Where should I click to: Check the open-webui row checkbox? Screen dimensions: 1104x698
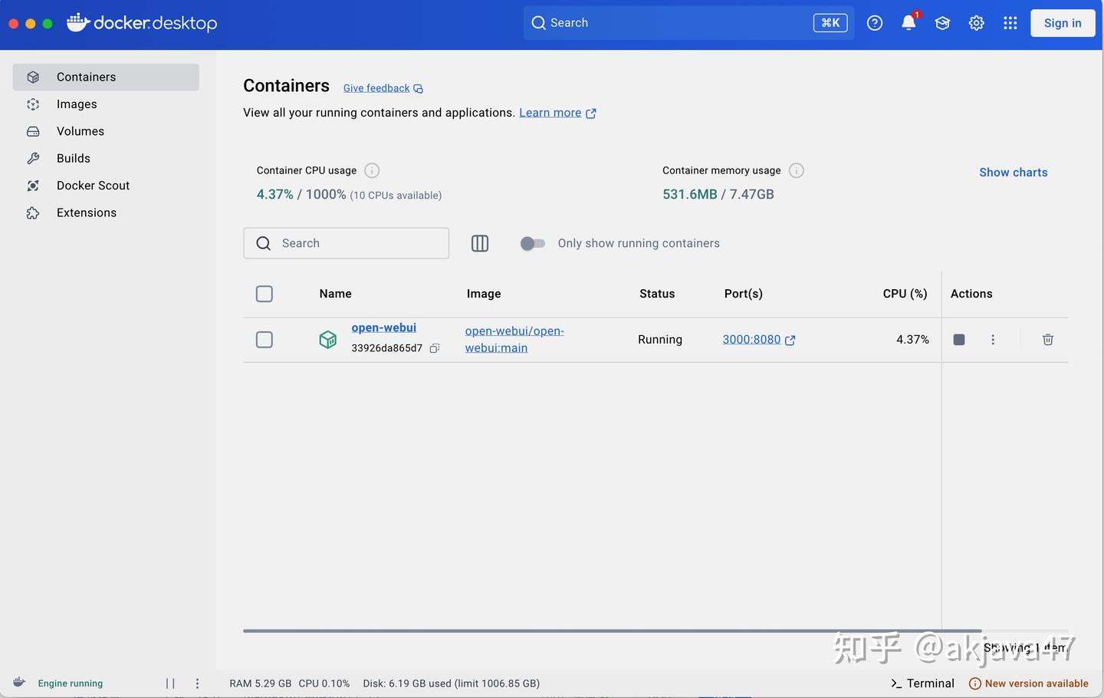[264, 339]
